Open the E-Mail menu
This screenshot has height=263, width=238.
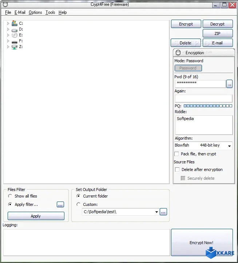(20, 12)
